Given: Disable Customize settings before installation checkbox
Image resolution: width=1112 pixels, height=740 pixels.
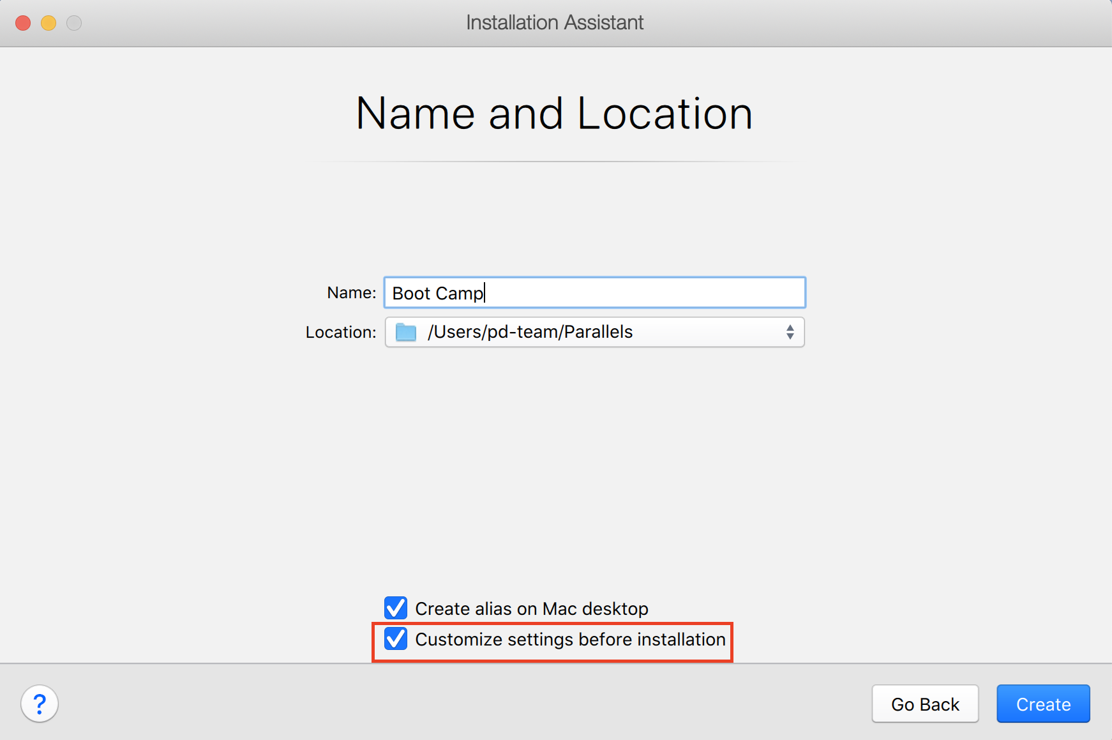Looking at the screenshot, I should pos(396,638).
